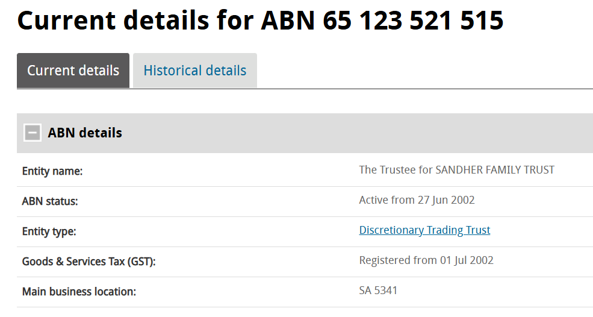Click the SANDHER FAMILY TRUST name text
Viewport: 593px width, 317px height.
495,170
